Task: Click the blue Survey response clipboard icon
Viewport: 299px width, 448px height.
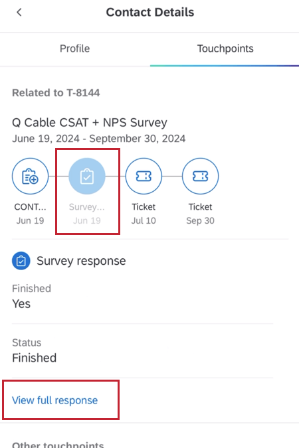Action: pos(21,261)
